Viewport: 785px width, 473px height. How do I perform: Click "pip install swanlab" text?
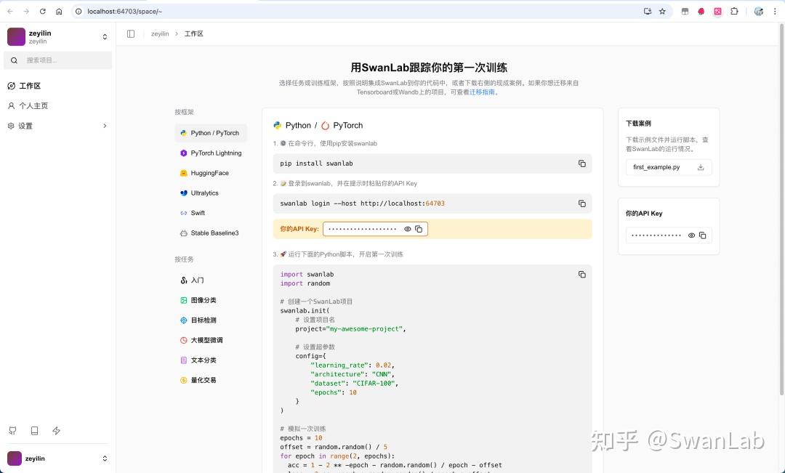316,163
